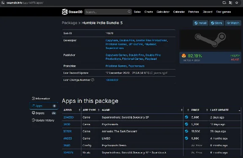Open the Frictional Games developer link
Image resolution: width=243 pixels, height=158 pixels.
point(116,44)
